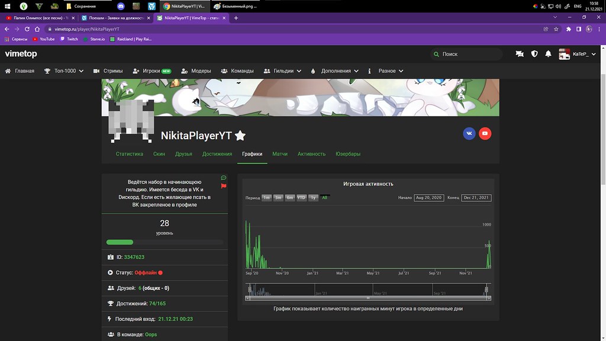Viewport: 606px width, 341px height.
Task: Switch to the Матчи tab
Action: 280,154
